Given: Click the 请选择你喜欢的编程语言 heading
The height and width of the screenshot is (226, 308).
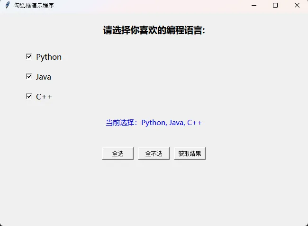Looking at the screenshot, I should [154, 30].
